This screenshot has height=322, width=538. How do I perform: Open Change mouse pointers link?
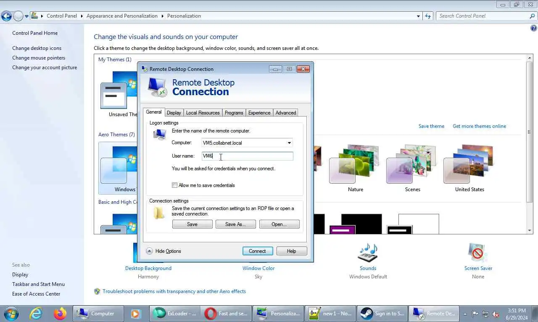[39, 58]
